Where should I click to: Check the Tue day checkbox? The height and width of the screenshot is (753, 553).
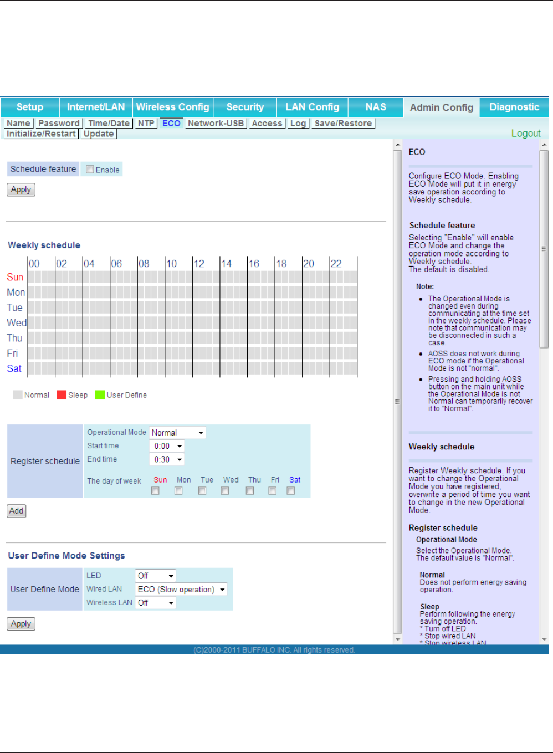(202, 491)
